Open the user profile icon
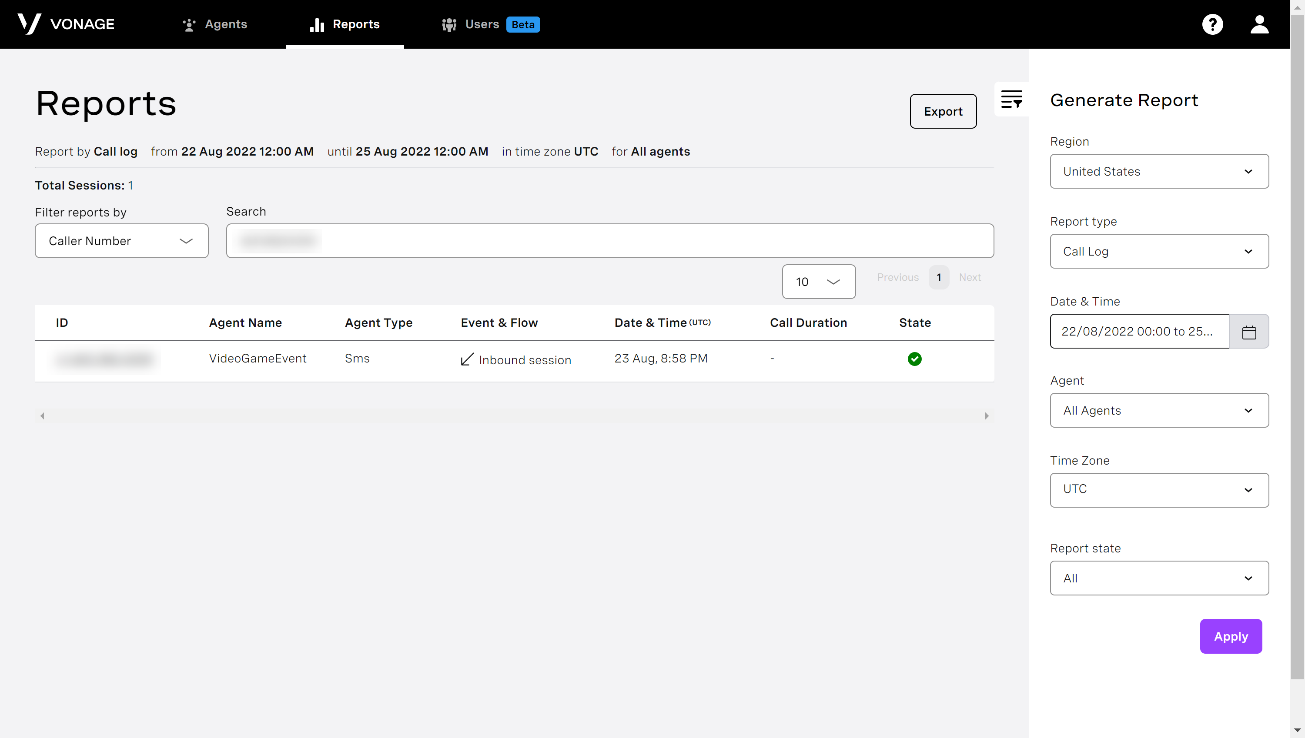This screenshot has height=738, width=1305. pos(1259,24)
